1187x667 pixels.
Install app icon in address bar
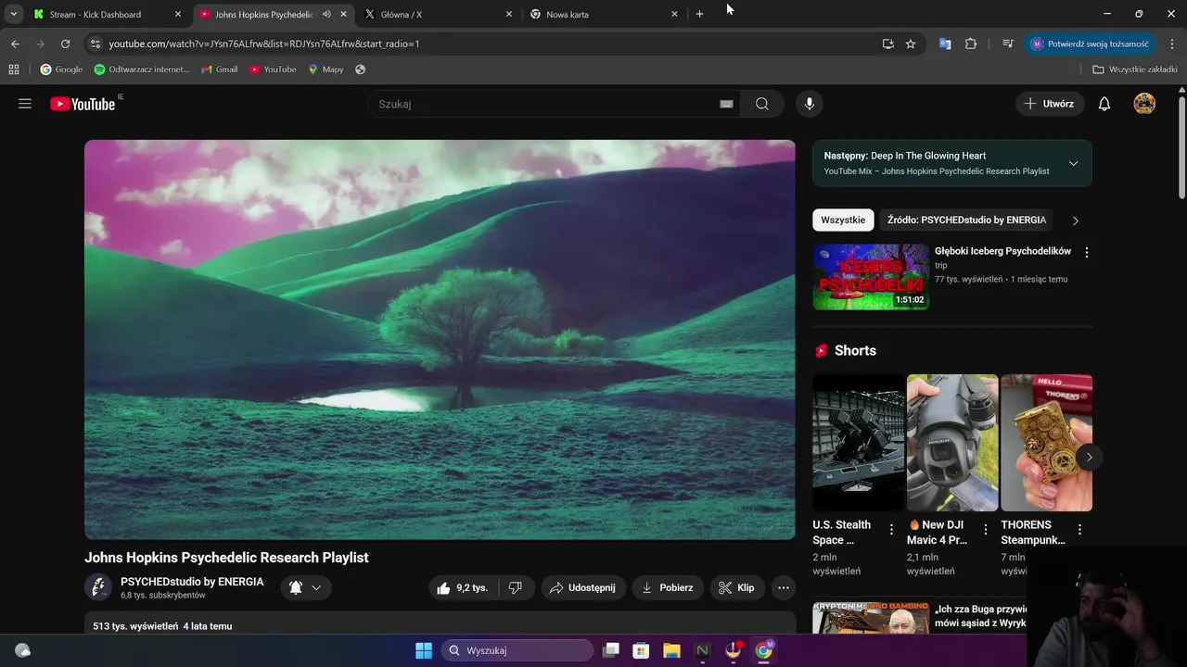click(888, 44)
